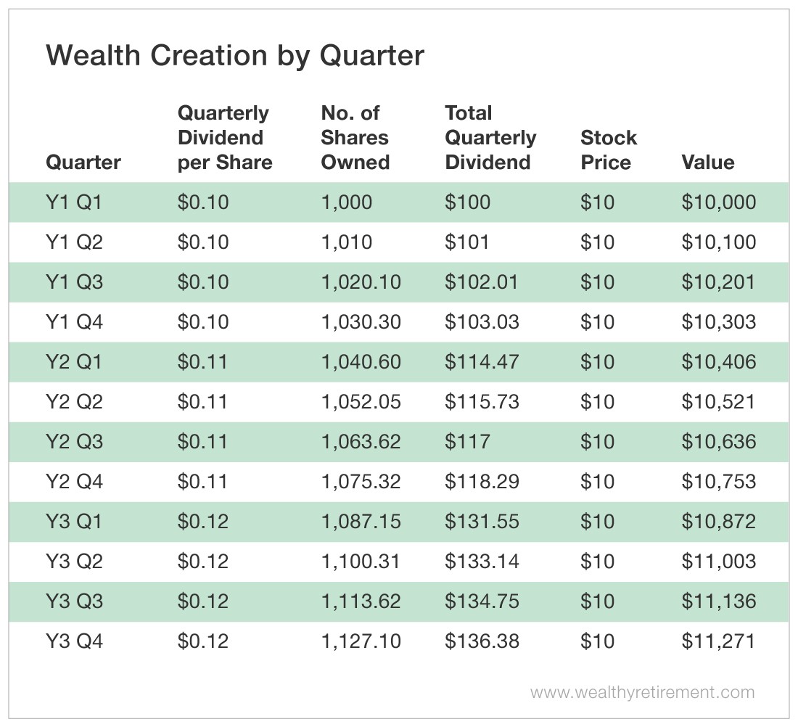The height and width of the screenshot is (727, 798).
Task: Select the Y2 Q3 row label
Action: pos(74,442)
